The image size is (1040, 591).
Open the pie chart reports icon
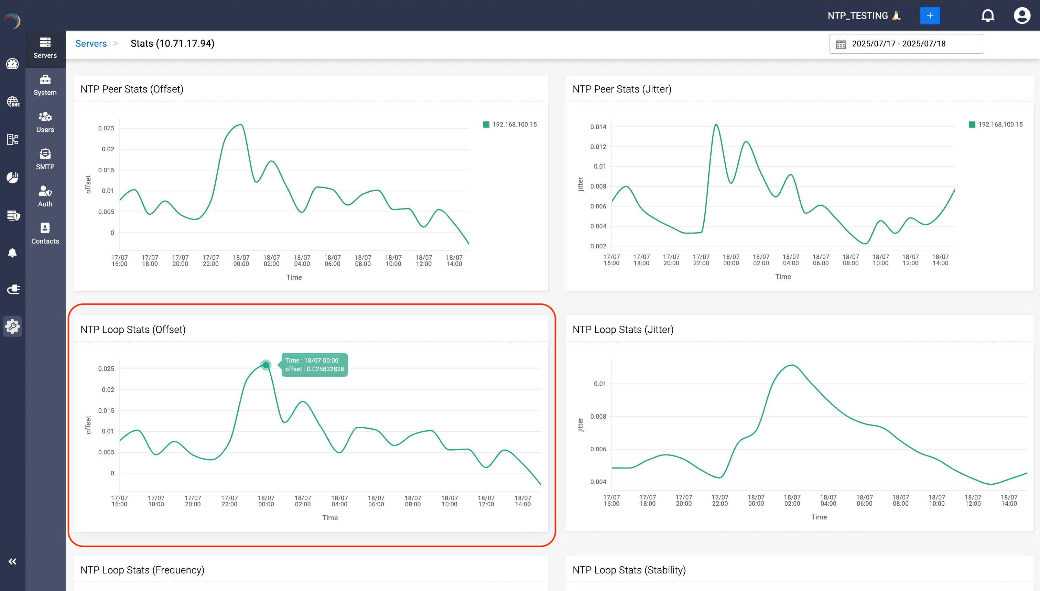(x=13, y=178)
